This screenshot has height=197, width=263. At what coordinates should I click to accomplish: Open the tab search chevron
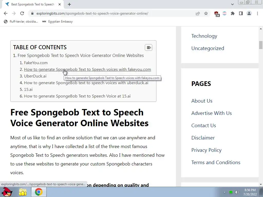click(232, 4)
